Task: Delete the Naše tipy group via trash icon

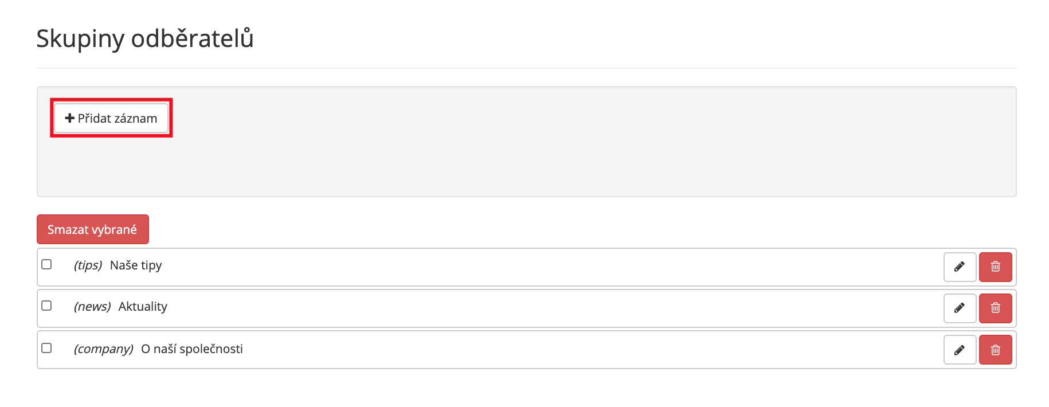Action: tap(995, 267)
